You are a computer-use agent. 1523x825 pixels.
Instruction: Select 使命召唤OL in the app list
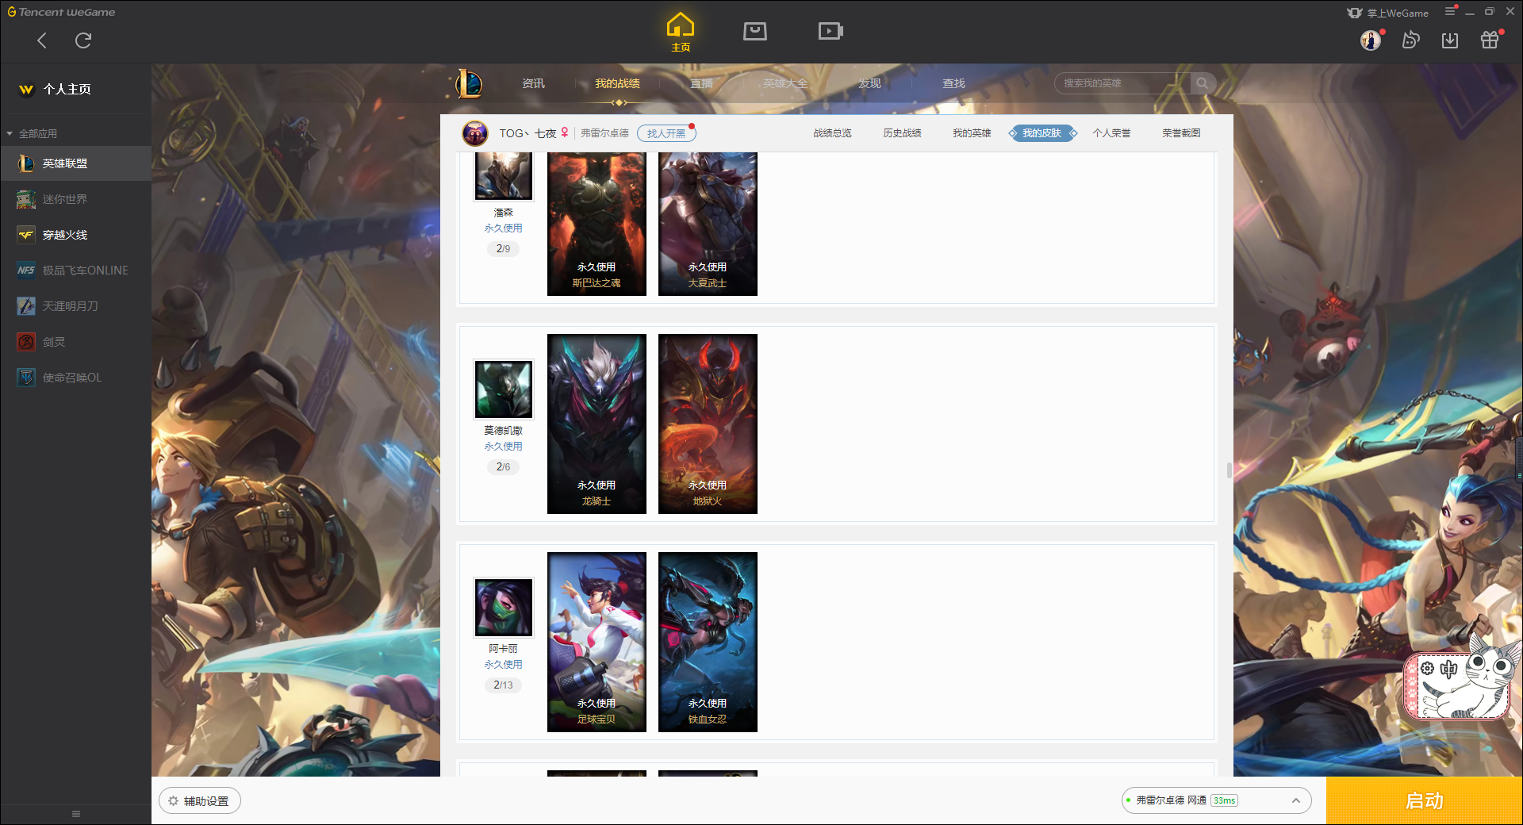[75, 378]
